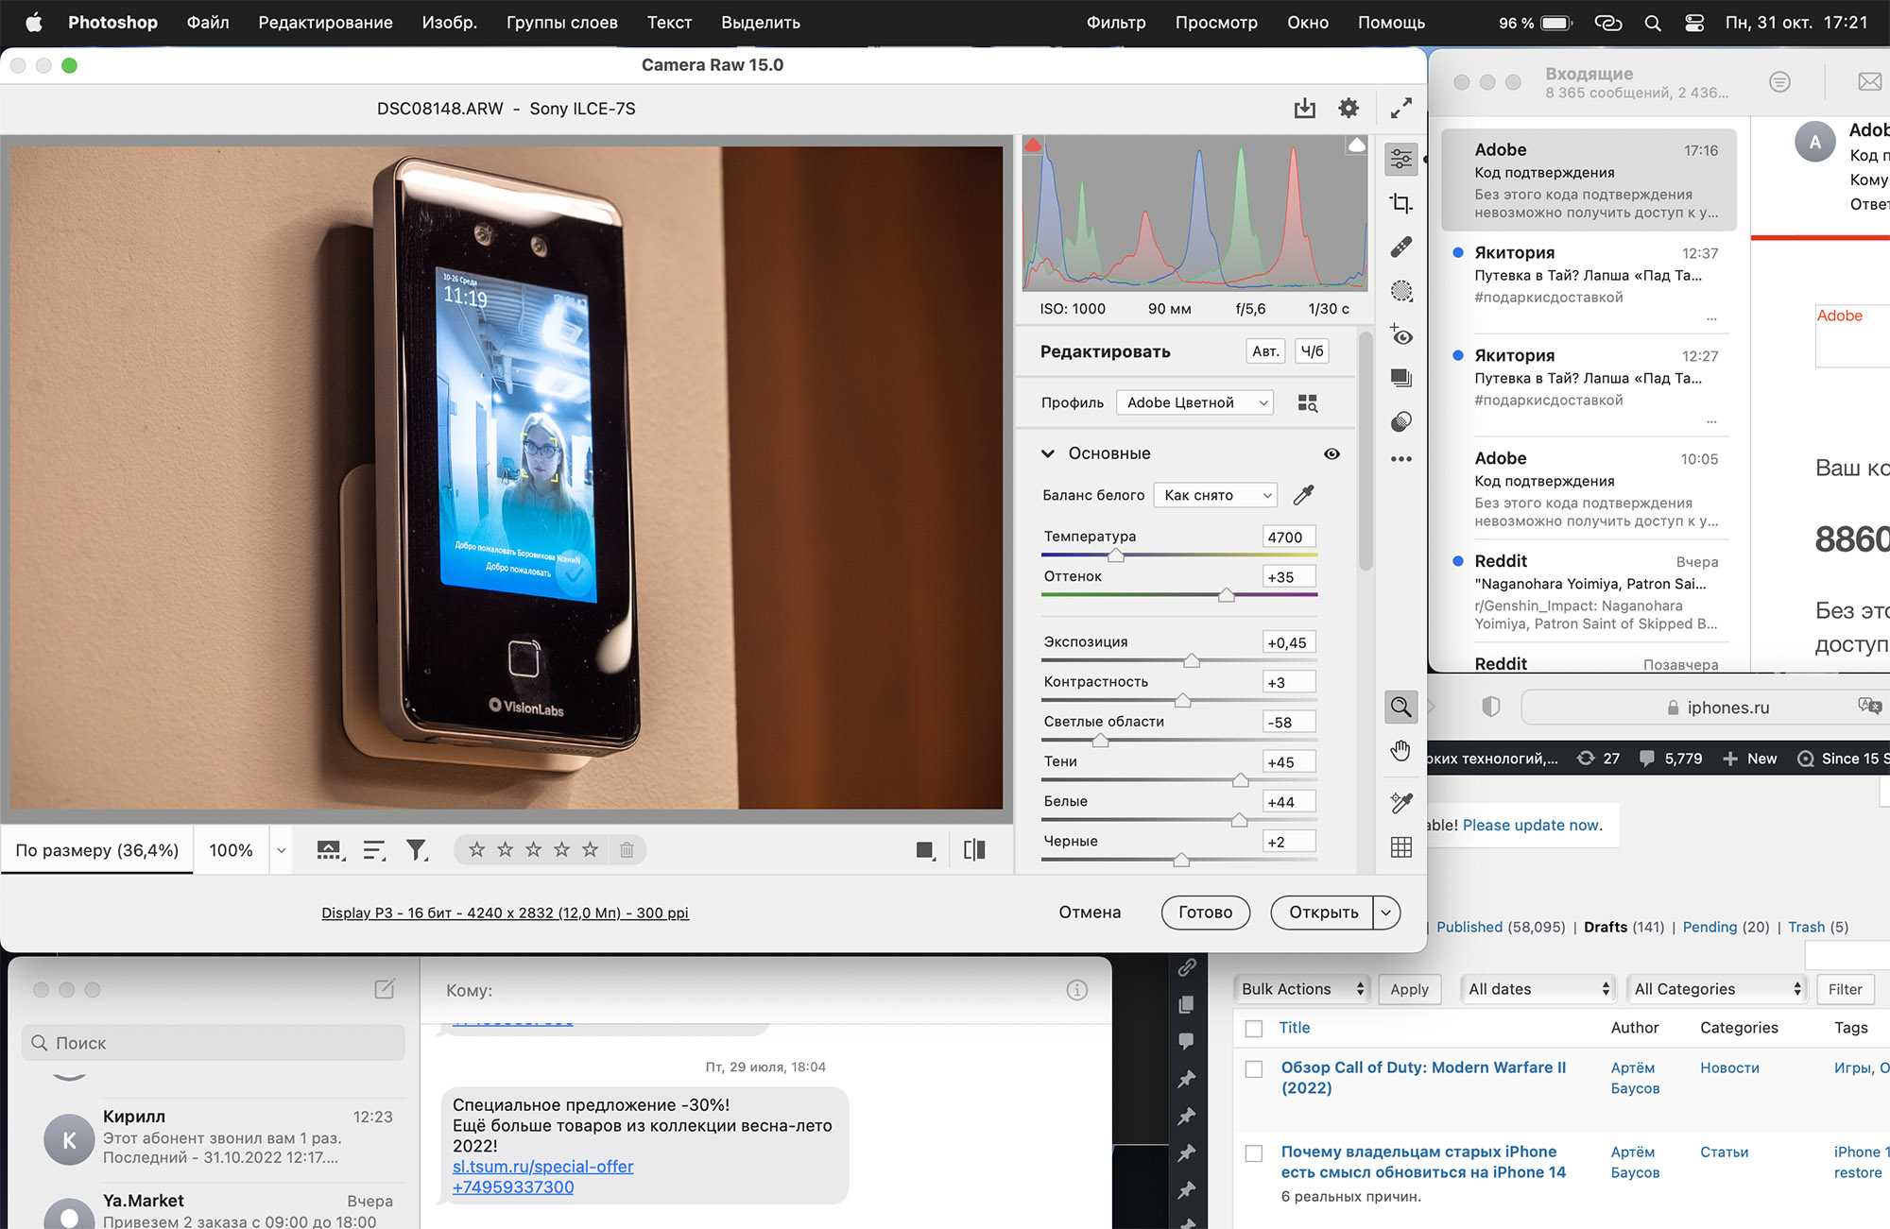Screen dimensions: 1890x1229
Task: Open the Фильтр menu
Action: coord(1115,23)
